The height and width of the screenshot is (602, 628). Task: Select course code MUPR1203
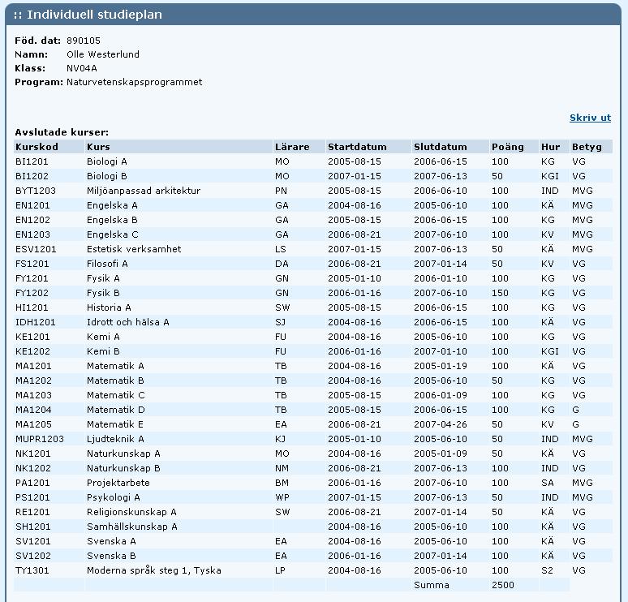[x=40, y=439]
